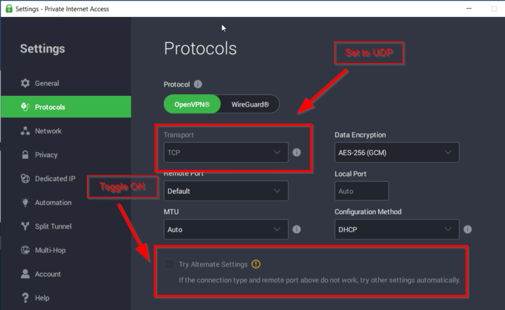Open the Configuration Method DHCP dropdown
The width and height of the screenshot is (505, 310).
[x=397, y=229]
